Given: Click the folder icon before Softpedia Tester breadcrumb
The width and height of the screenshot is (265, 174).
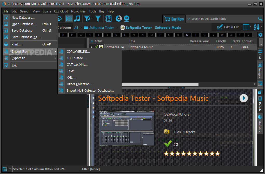Looking at the screenshot, I should pos(86,28).
